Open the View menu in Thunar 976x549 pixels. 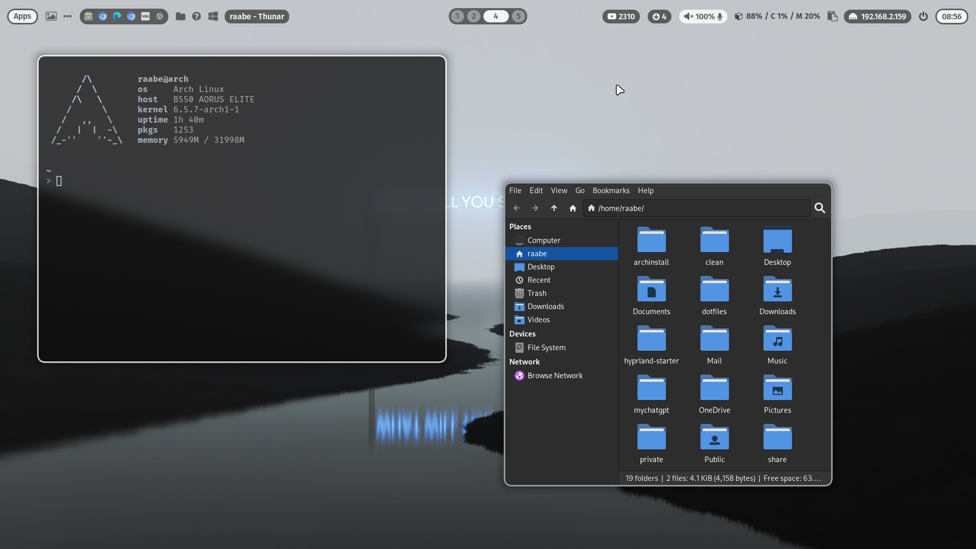click(558, 191)
